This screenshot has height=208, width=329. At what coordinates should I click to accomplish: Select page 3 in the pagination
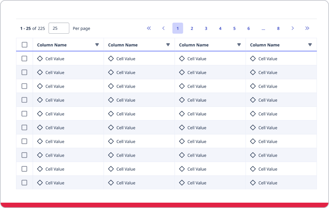[x=206, y=28]
